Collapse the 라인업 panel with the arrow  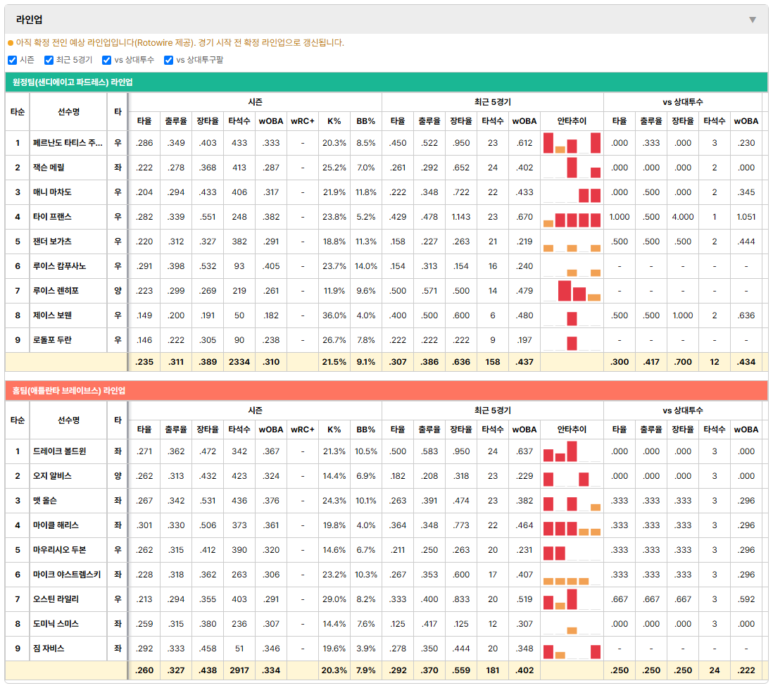click(753, 20)
